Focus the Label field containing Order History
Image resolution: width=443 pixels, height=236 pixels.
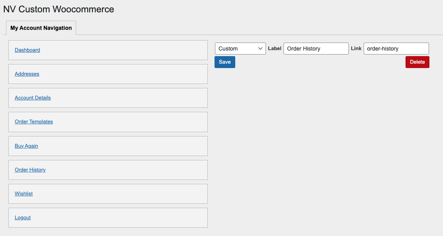tap(316, 49)
